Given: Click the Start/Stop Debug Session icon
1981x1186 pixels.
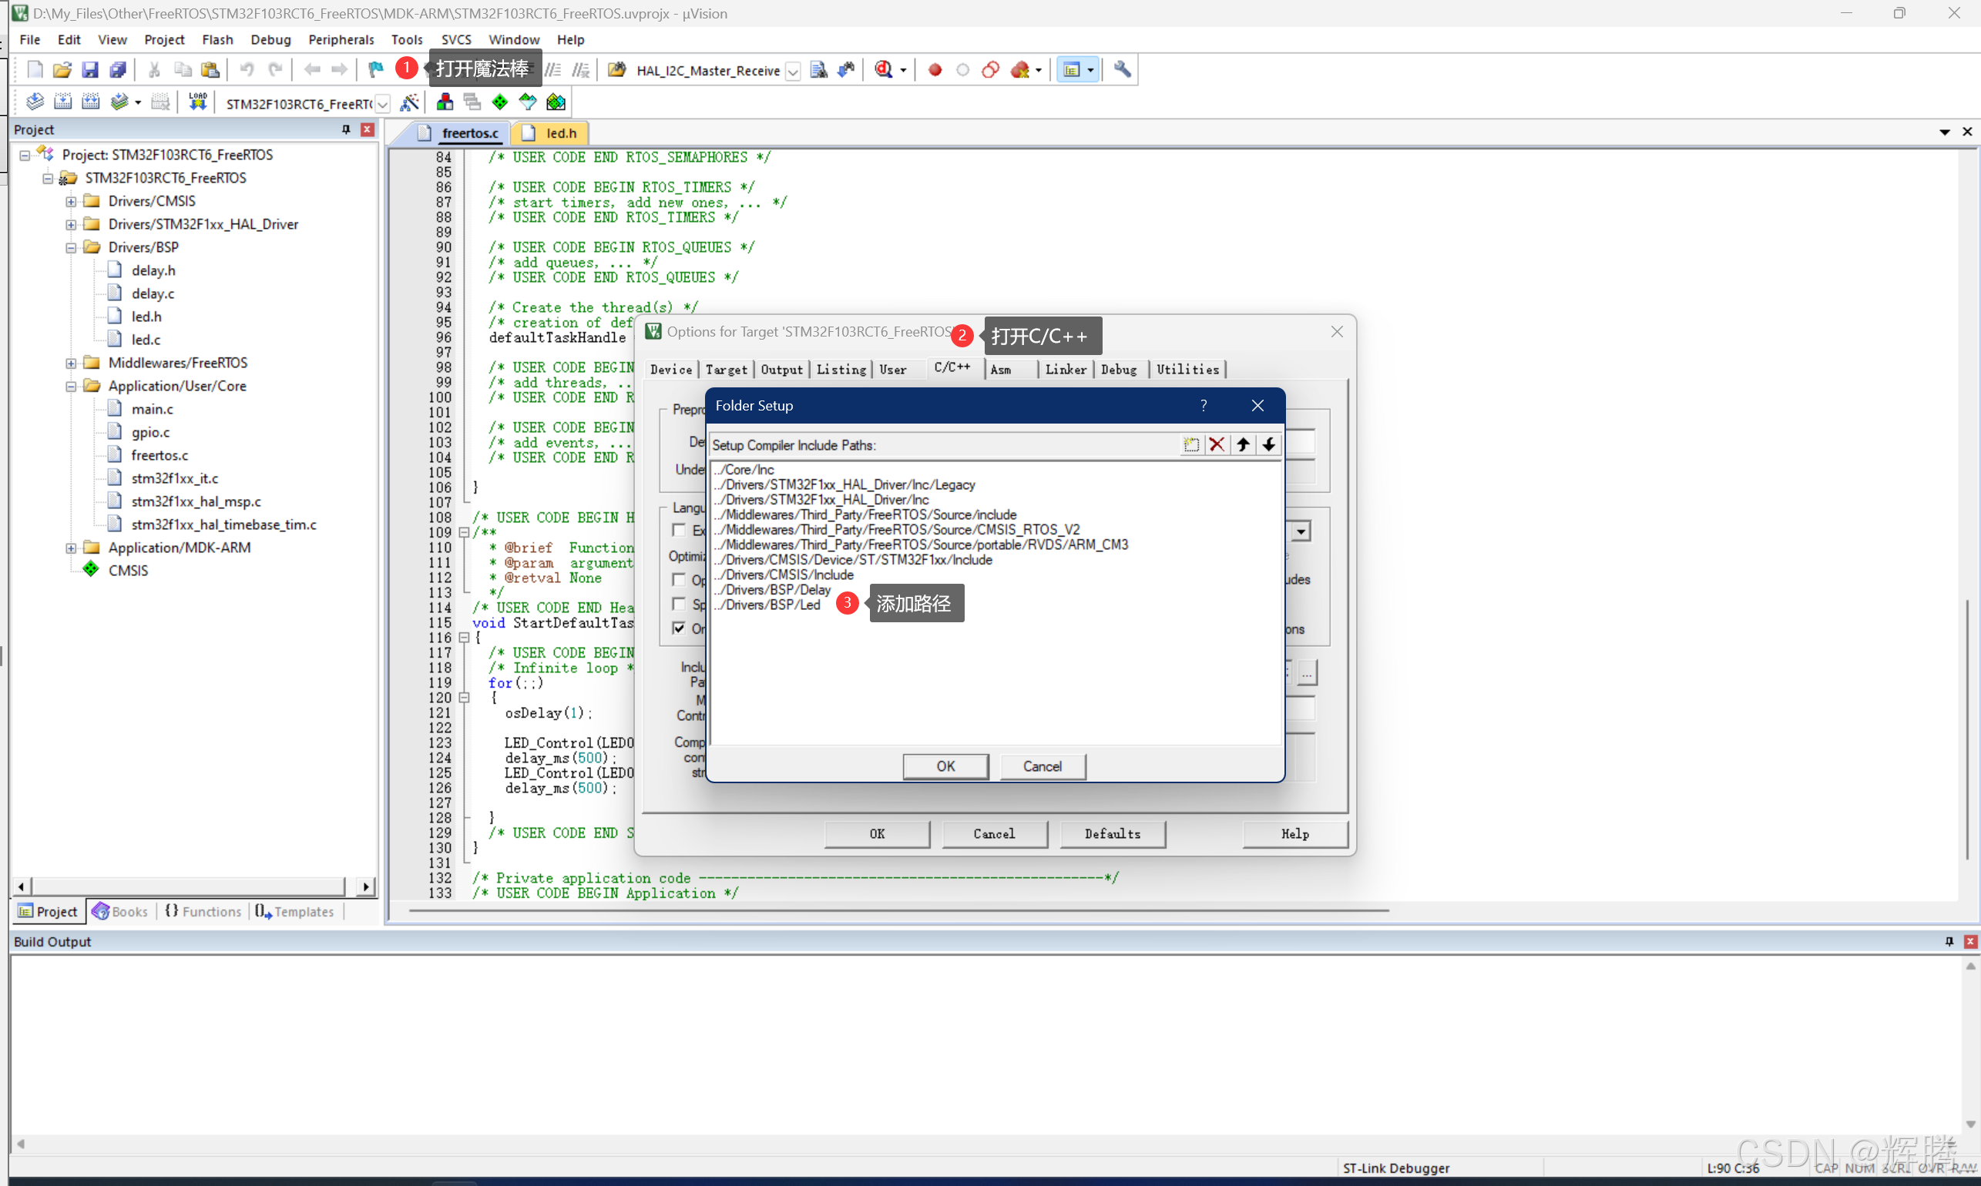Looking at the screenshot, I should tap(883, 70).
